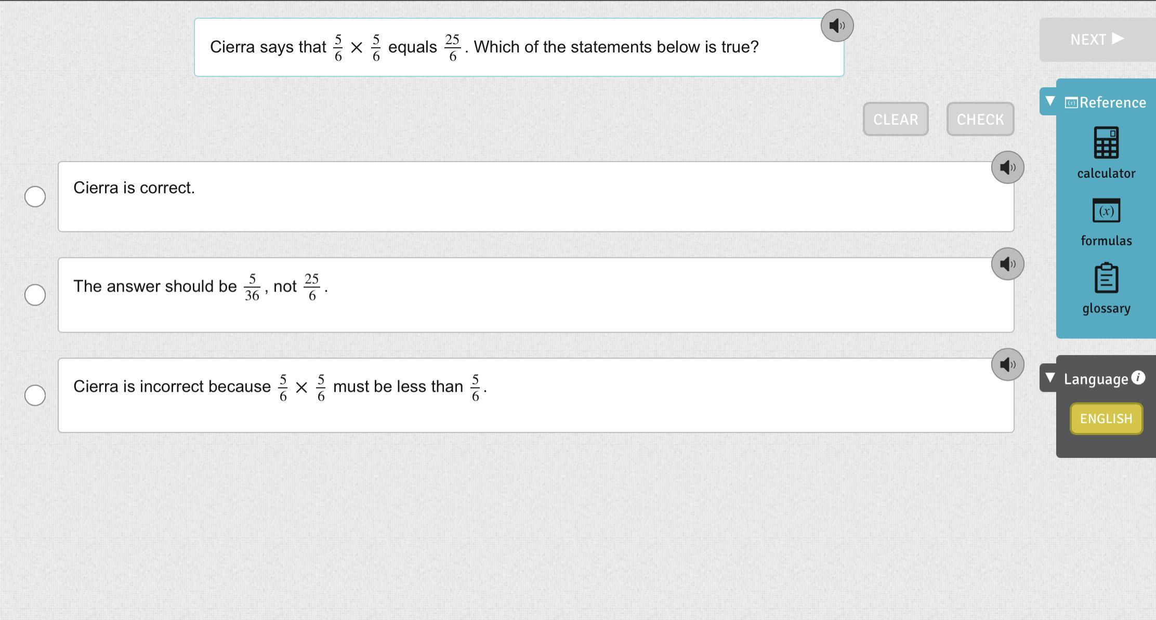Click the Language info icon

(1138, 378)
